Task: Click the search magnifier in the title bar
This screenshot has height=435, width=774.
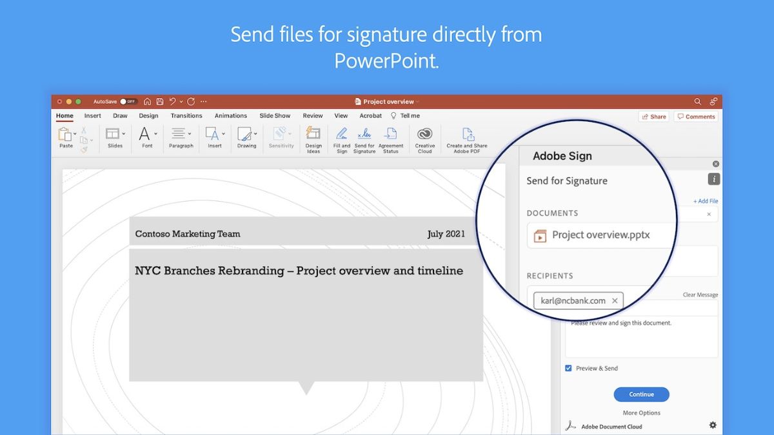Action: [x=697, y=102]
